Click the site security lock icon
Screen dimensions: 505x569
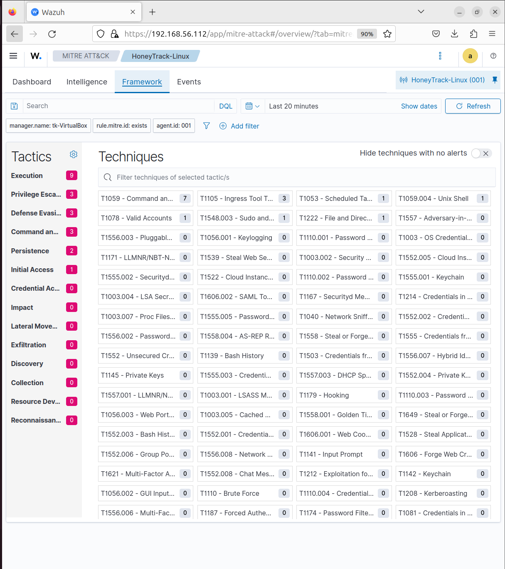tap(115, 34)
